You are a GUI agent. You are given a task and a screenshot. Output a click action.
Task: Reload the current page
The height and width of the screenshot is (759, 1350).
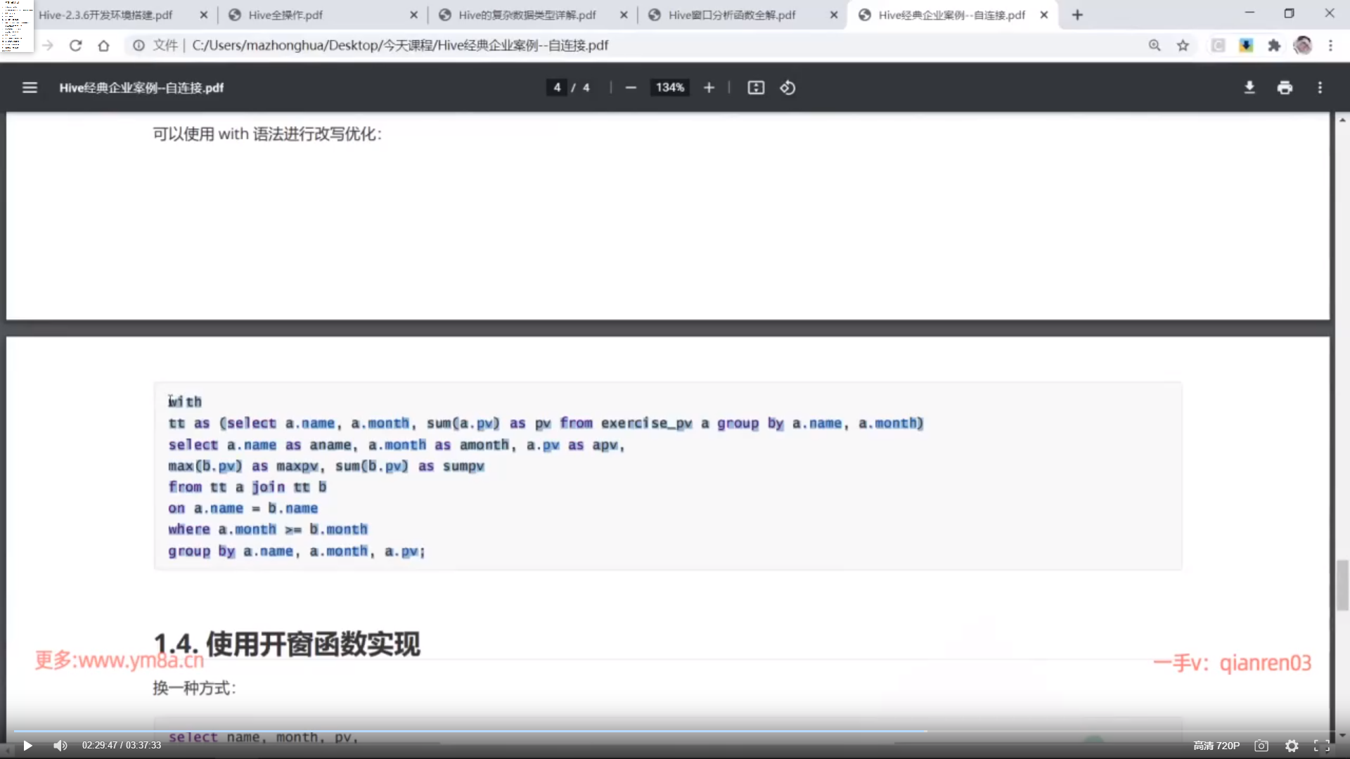coord(75,46)
